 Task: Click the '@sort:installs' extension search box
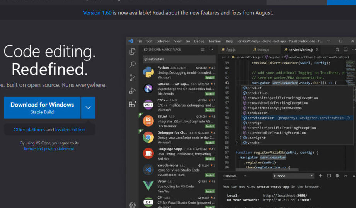[x=179, y=59]
